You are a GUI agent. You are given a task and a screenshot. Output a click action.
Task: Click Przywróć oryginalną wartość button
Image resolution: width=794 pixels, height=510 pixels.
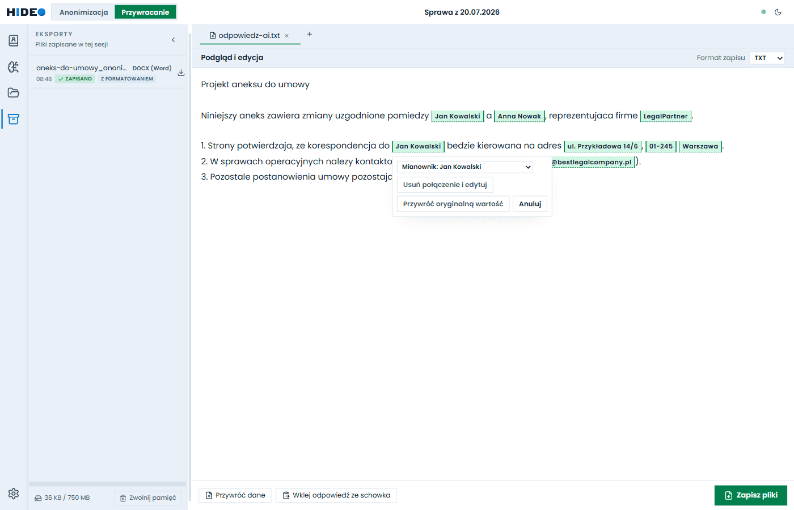coord(453,204)
